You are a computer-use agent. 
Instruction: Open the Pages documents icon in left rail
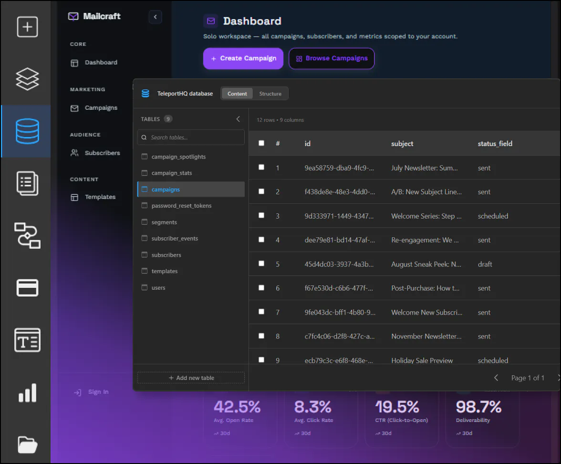pyautogui.click(x=27, y=183)
